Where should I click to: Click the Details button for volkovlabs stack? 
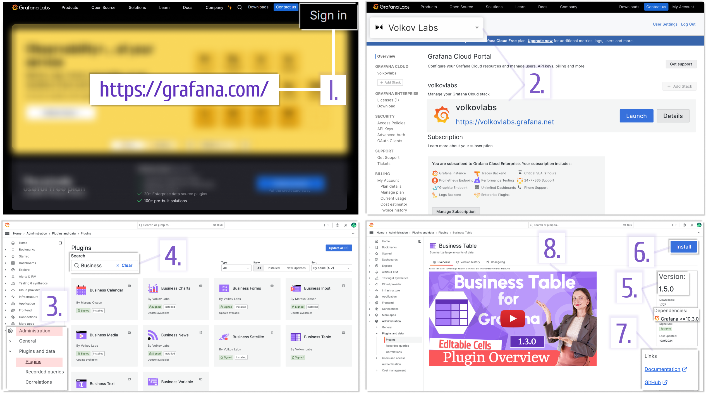[x=673, y=116]
